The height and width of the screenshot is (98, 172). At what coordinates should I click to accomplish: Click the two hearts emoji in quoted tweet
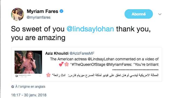[61, 64]
